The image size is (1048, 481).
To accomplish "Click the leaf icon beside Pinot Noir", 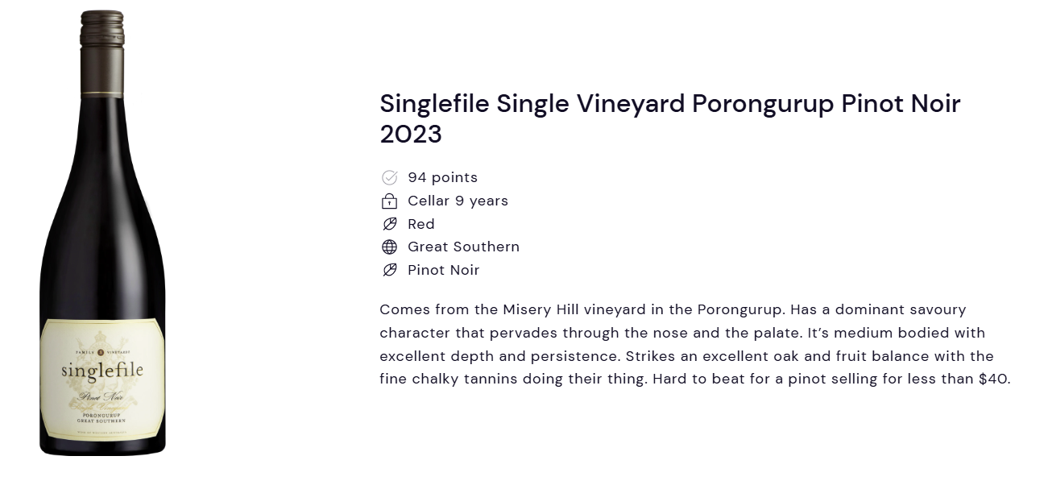I will [389, 271].
